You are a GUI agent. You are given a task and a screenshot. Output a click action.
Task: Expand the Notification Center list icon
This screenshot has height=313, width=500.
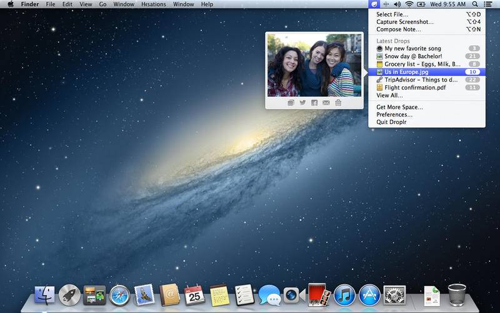(x=488, y=4)
